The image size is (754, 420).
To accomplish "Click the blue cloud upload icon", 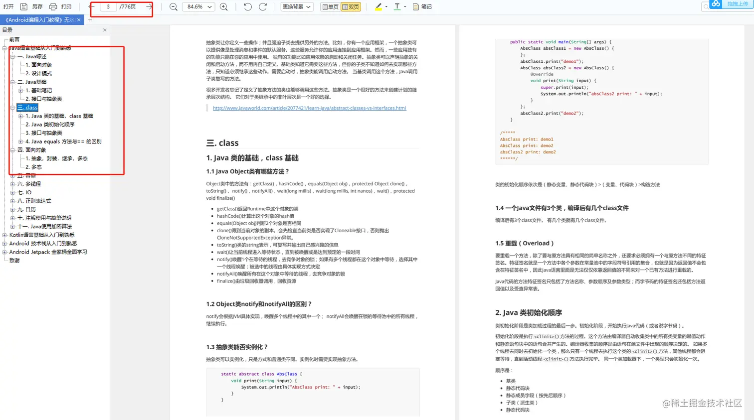I will (x=716, y=4).
